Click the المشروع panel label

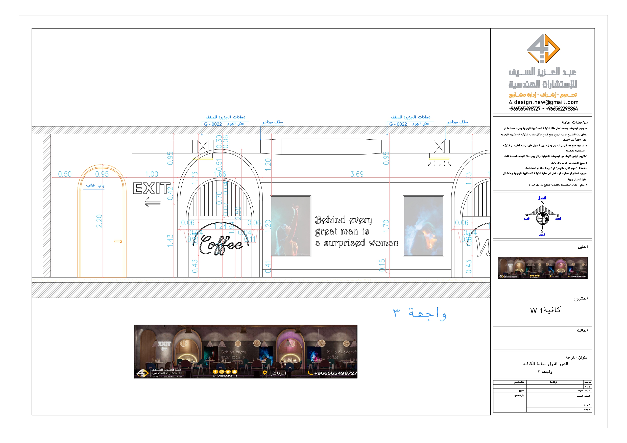point(581,298)
